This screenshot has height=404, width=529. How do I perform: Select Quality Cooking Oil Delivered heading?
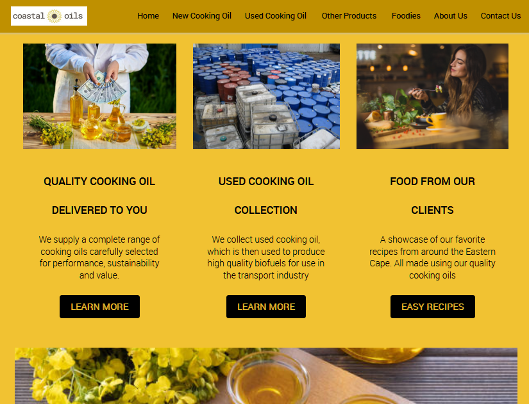99,196
